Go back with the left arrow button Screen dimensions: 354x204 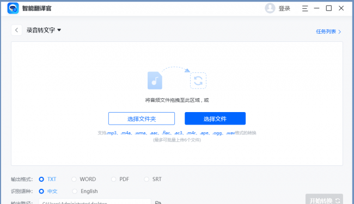click(16, 30)
